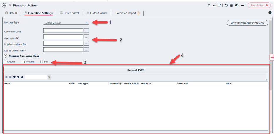
Task: Switch to the Flow Control tab
Action: [69, 13]
